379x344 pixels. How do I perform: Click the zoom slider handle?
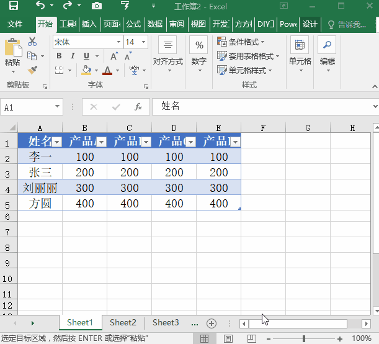pyautogui.click(x=304, y=338)
